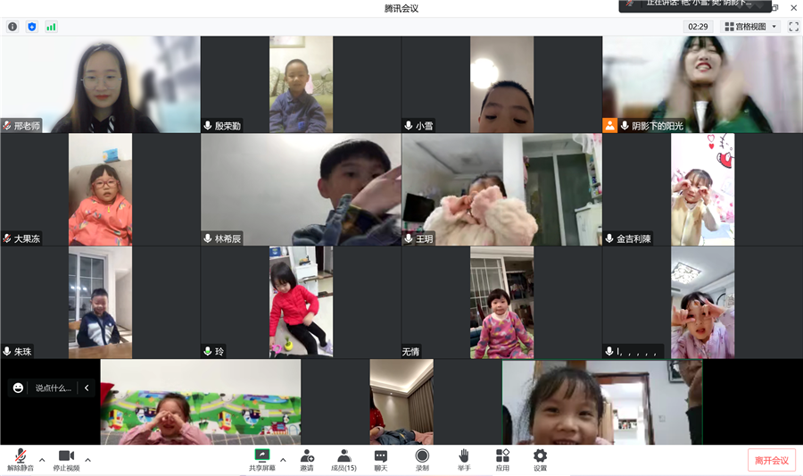Stop camera with 停止视频 button
The height and width of the screenshot is (476, 803).
[x=66, y=460]
